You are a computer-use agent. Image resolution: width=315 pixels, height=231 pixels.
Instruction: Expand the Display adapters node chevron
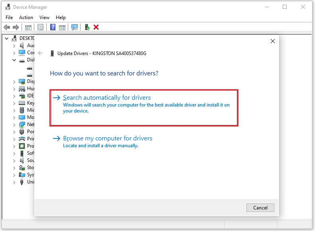pos(14,82)
